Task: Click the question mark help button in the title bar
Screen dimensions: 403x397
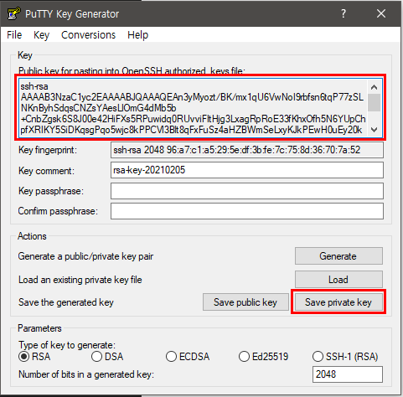Action: (x=344, y=13)
